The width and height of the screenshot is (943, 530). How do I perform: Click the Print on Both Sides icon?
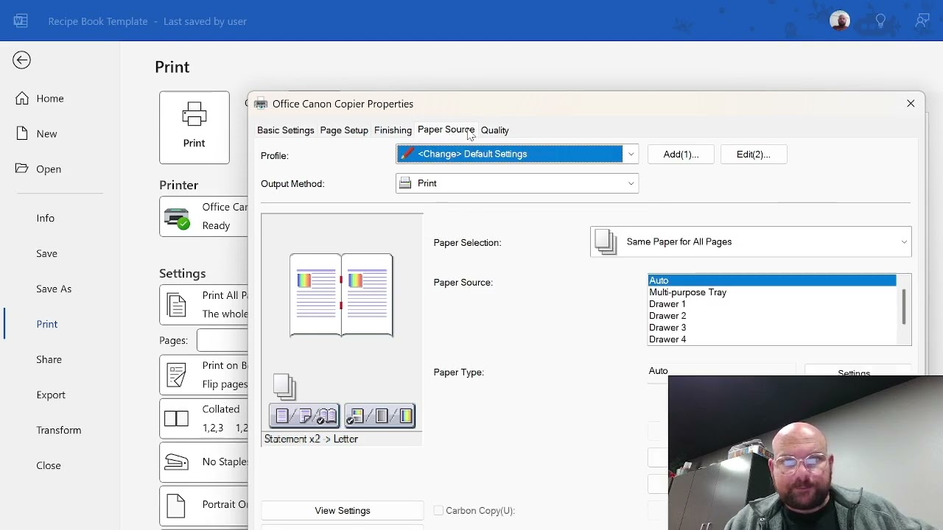(177, 375)
